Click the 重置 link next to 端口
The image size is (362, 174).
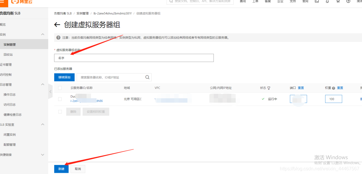coord(301,88)
